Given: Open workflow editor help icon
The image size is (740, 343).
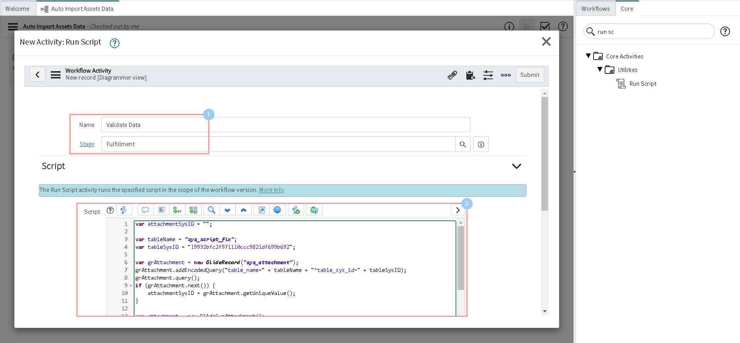Looking at the screenshot, I should [x=563, y=26].
